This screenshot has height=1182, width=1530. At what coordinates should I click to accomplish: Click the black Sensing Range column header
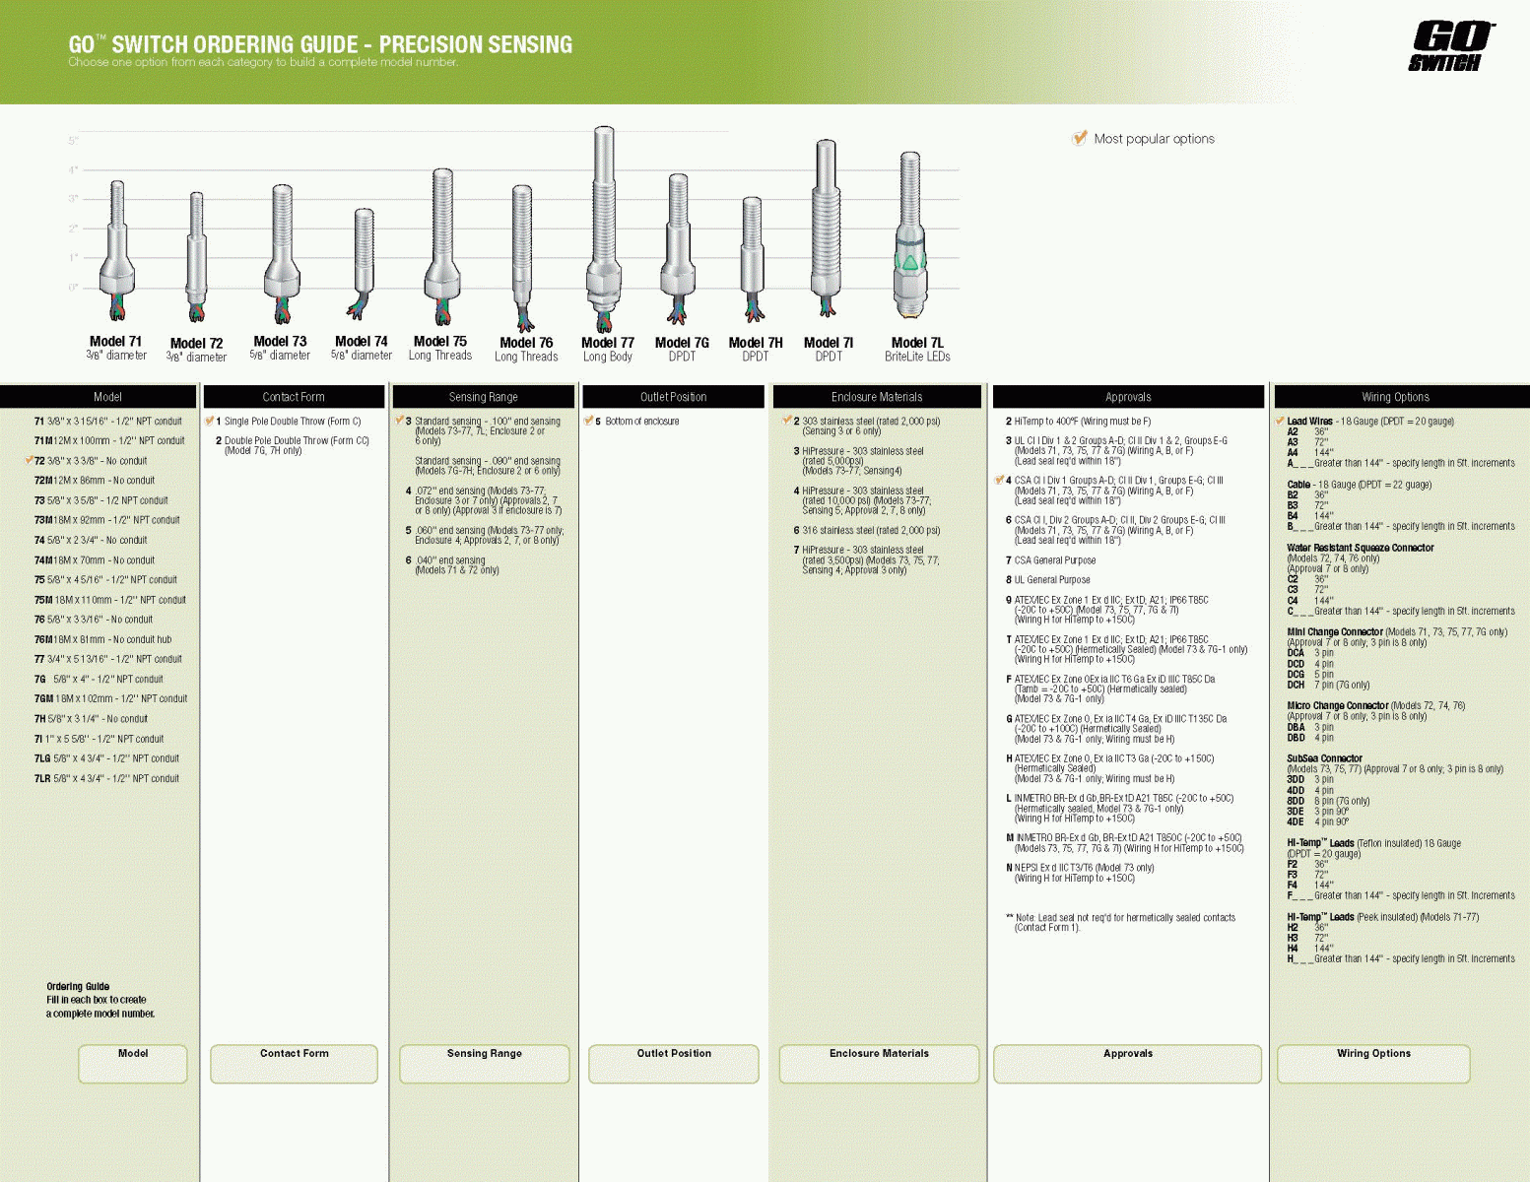pos(483,397)
